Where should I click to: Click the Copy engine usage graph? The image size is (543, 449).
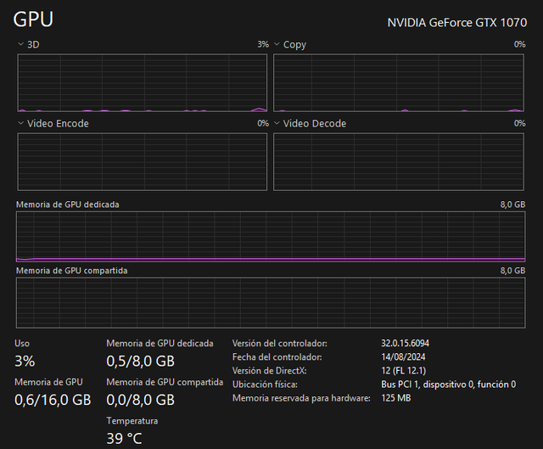coord(399,83)
